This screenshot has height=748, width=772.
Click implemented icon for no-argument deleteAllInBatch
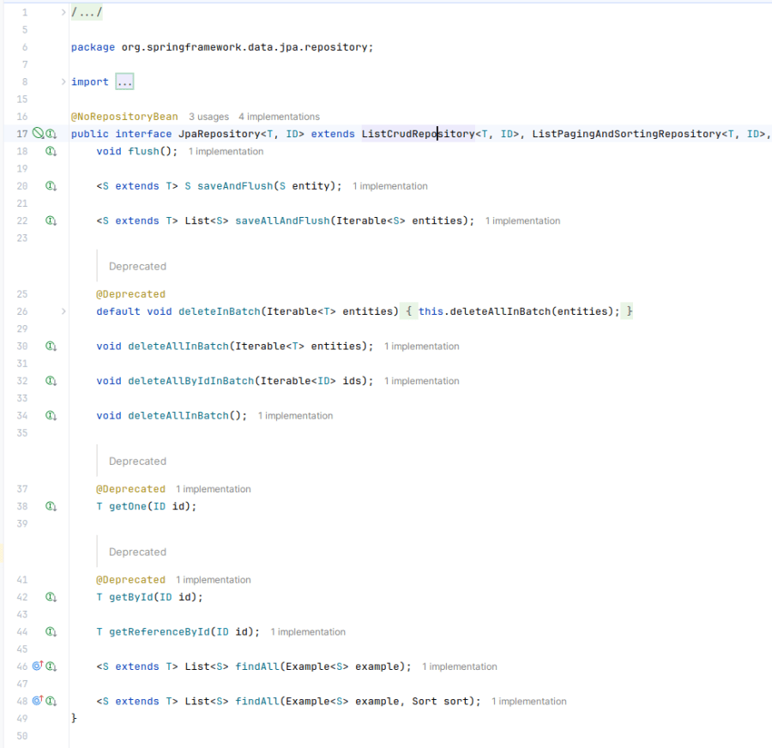(x=51, y=415)
